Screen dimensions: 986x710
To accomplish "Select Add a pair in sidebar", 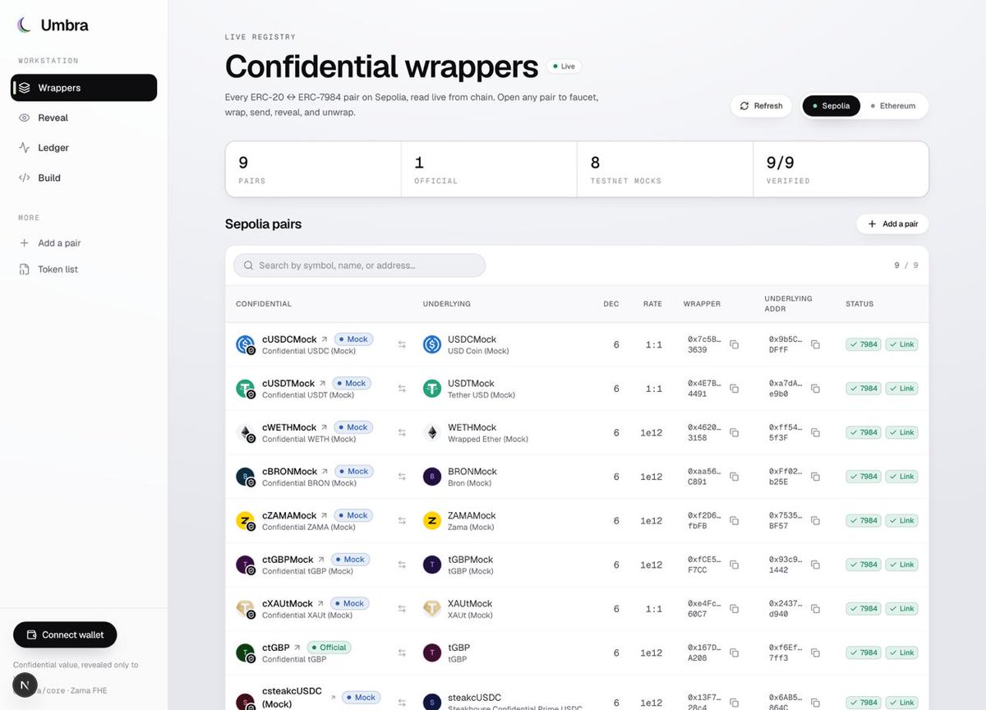I will point(84,243).
